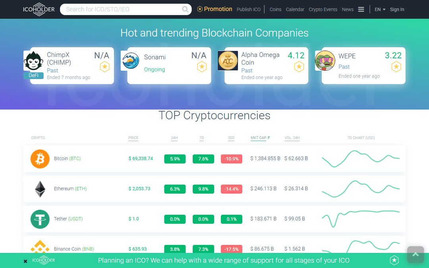Screen dimensions: 429x268
Task: Click Ethereum 7D change 9.8%
Action: coord(203,189)
